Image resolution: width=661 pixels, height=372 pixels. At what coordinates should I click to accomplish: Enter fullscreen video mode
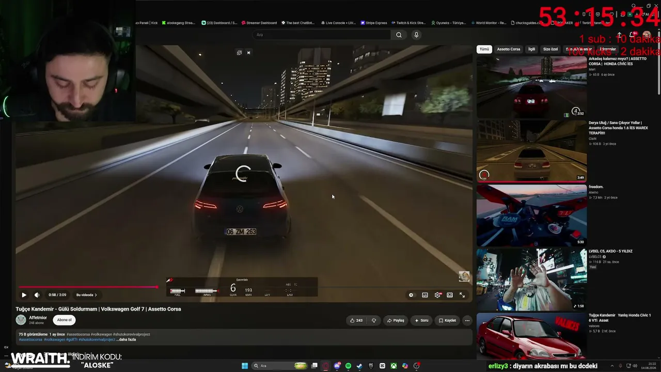point(462,295)
